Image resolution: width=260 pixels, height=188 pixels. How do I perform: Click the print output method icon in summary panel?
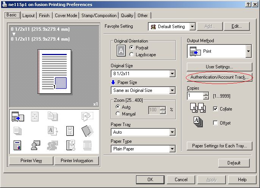(x=17, y=117)
